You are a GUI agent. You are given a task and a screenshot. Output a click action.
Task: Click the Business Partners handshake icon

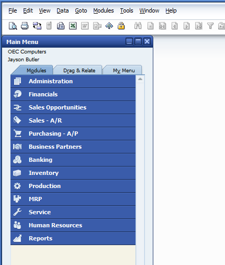[17, 147]
